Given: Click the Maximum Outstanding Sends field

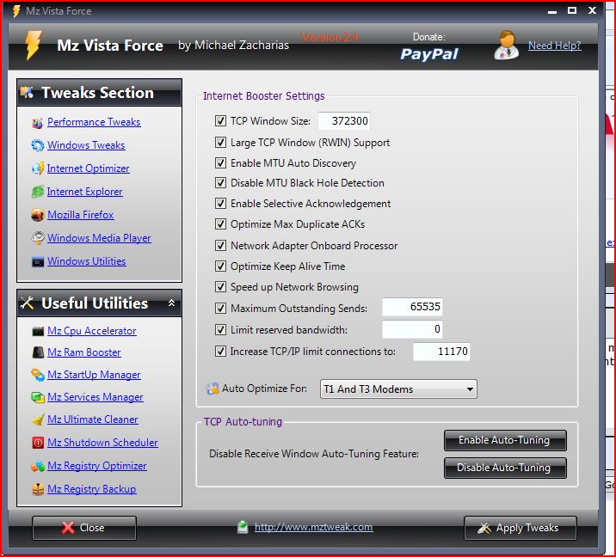Looking at the screenshot, I should tap(412, 307).
